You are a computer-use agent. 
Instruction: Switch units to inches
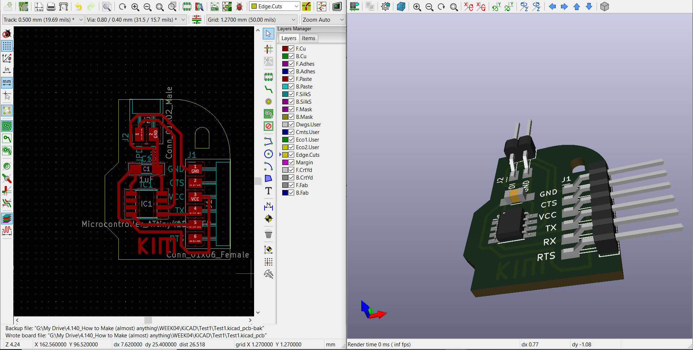[x=7, y=70]
